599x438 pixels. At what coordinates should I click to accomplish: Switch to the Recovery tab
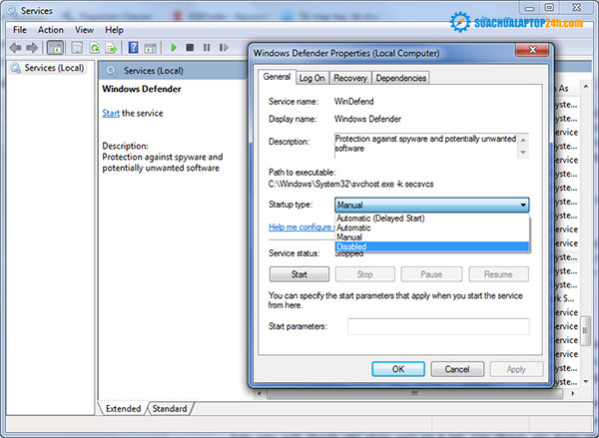click(350, 78)
